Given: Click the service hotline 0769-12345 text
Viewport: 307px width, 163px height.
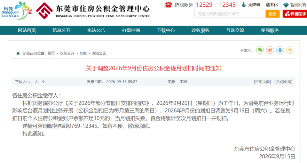Looking at the screenshot, I should pyautogui.click(x=83, y=126).
